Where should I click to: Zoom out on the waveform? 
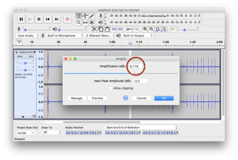coord(151,29)
